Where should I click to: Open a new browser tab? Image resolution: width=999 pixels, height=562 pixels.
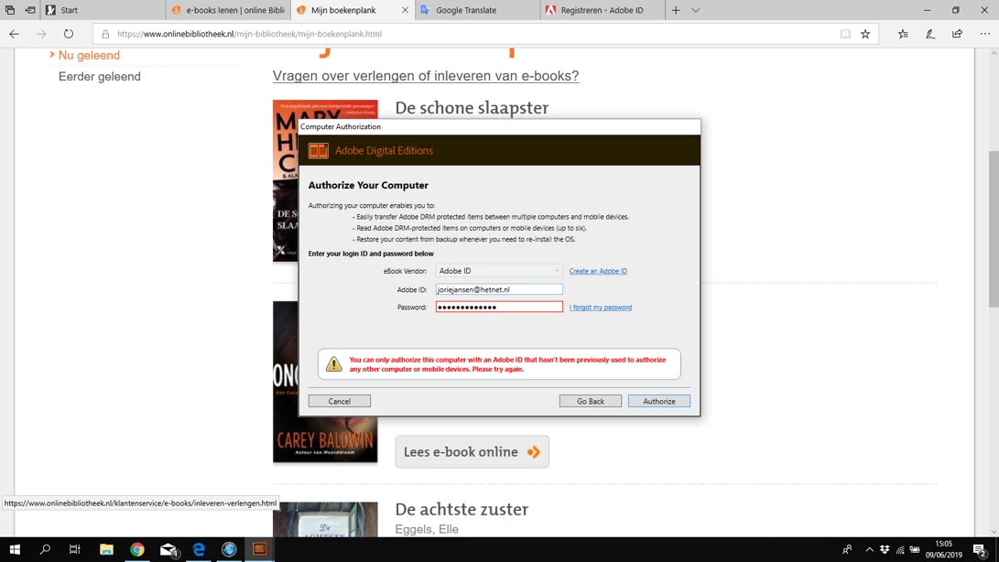pos(676,10)
